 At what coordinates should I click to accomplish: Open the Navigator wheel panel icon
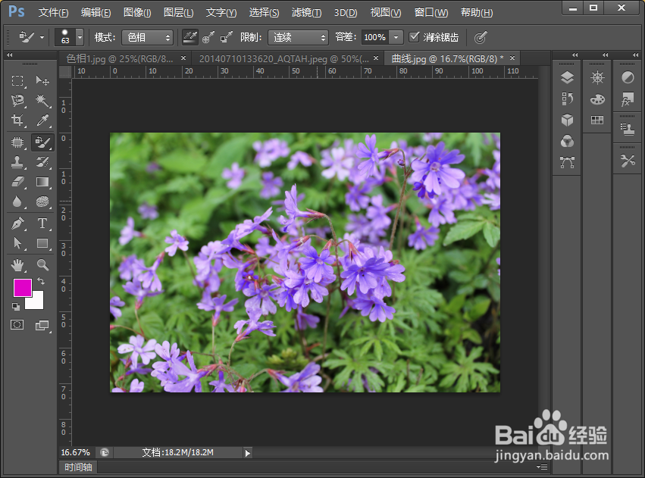click(x=597, y=77)
